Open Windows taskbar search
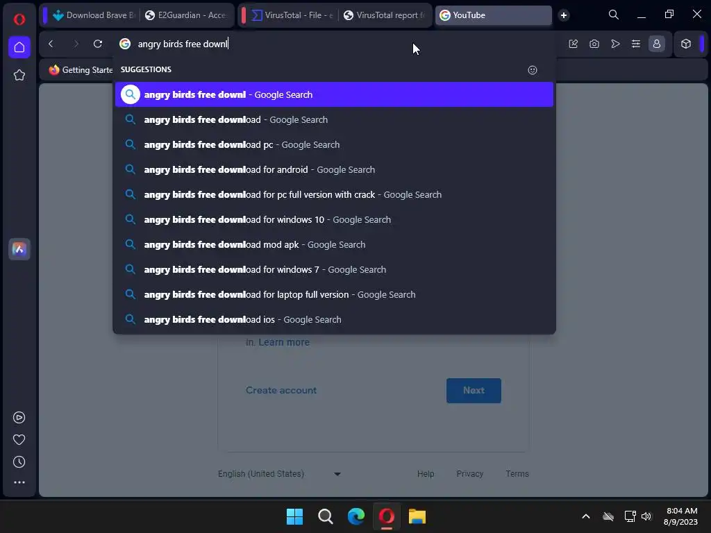 325,516
